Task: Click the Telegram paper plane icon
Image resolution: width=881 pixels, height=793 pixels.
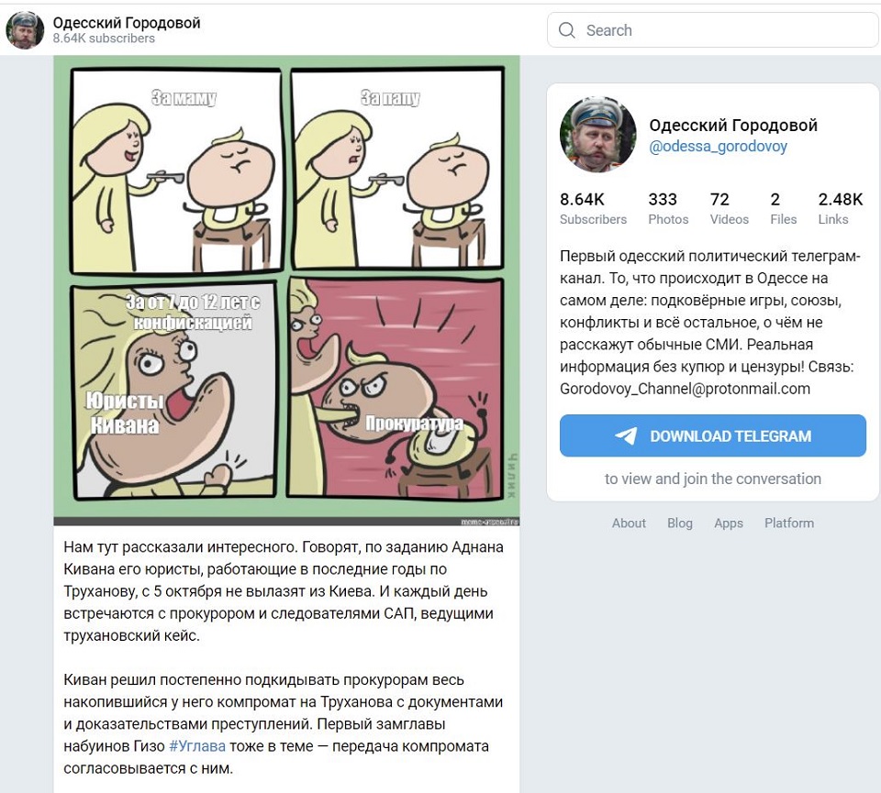Action: click(x=626, y=436)
